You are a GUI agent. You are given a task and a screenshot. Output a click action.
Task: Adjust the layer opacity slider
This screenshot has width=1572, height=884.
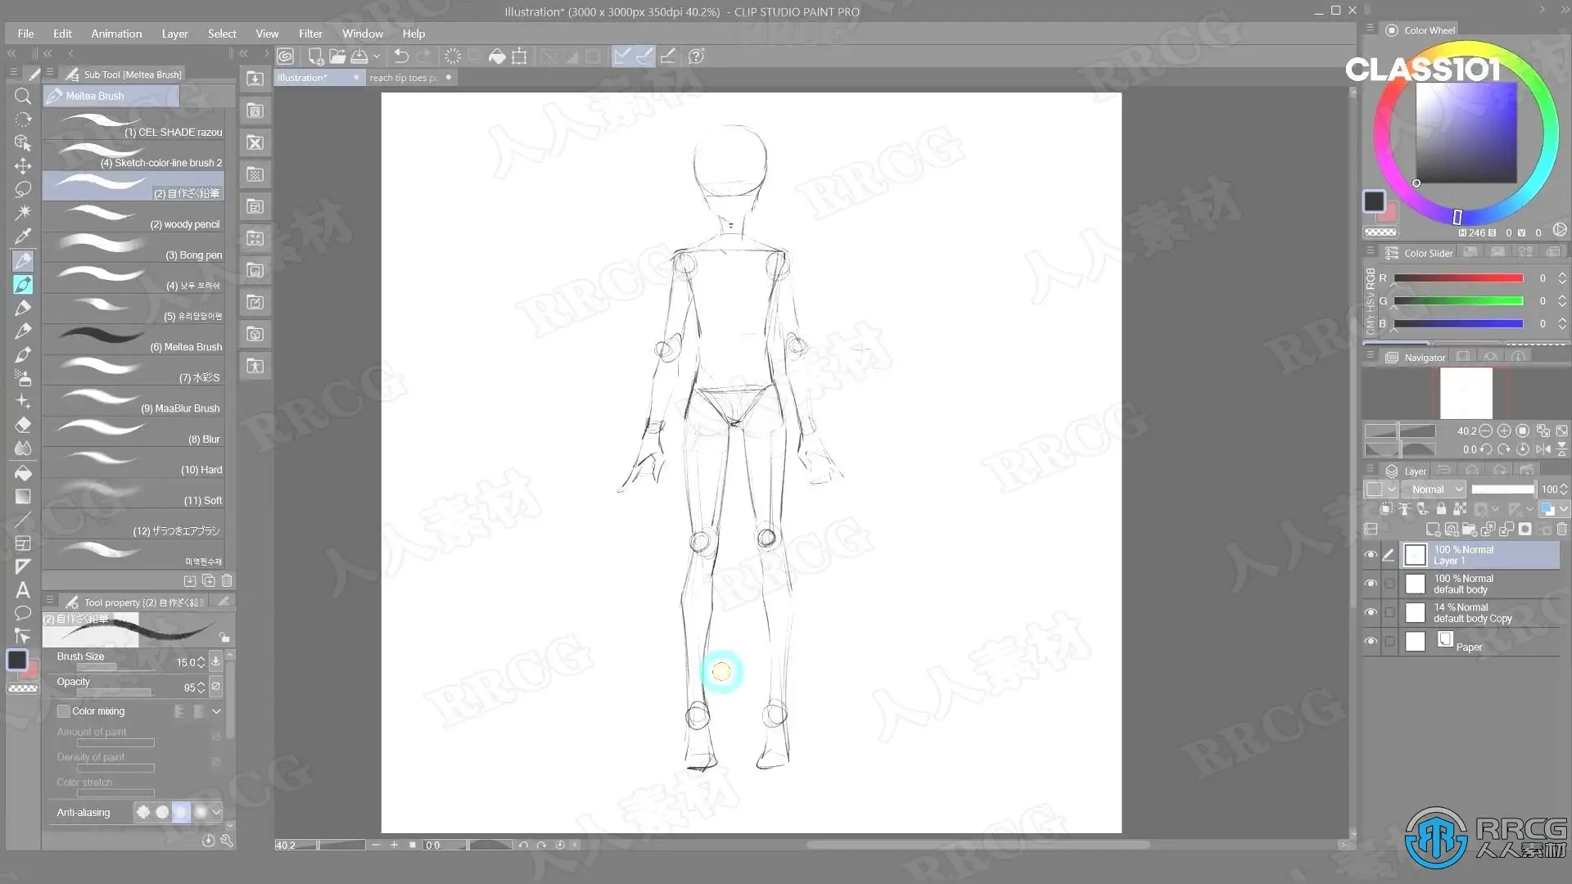pos(1502,489)
